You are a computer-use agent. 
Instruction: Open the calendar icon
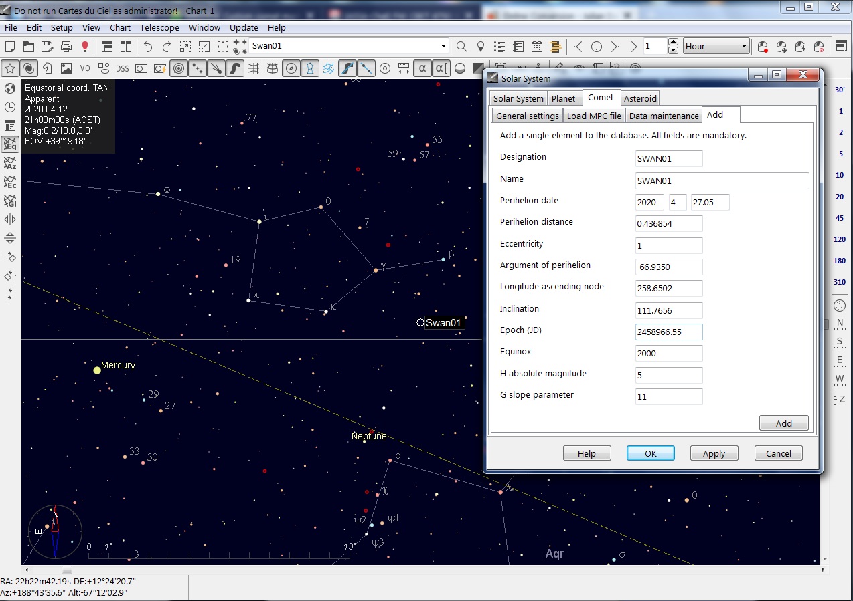536,47
